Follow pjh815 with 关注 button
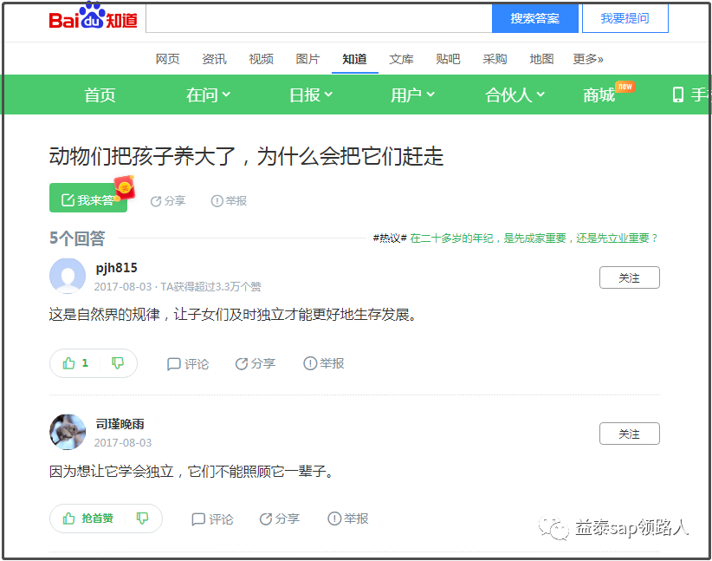Image resolution: width=712 pixels, height=561 pixels. pos(630,277)
